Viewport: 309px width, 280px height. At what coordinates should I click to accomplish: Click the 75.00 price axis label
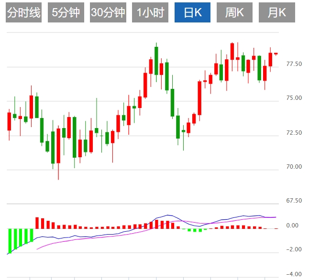tap(294, 98)
